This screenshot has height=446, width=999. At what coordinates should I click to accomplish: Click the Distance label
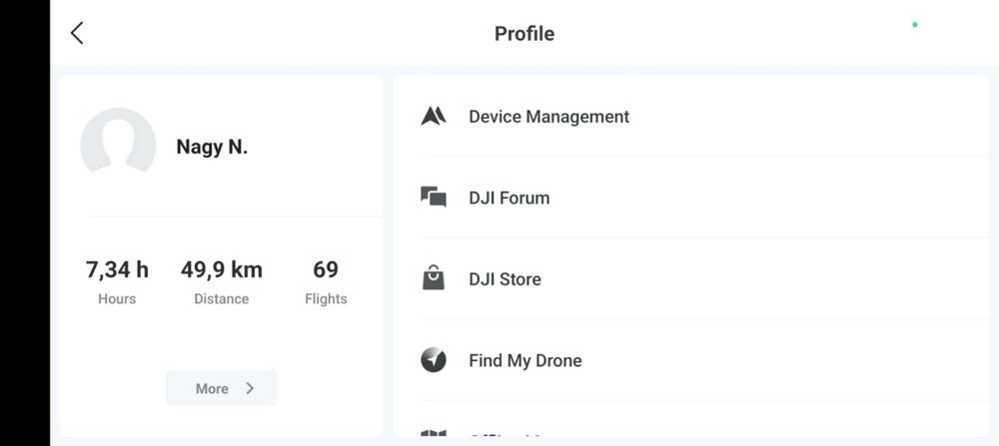(221, 299)
